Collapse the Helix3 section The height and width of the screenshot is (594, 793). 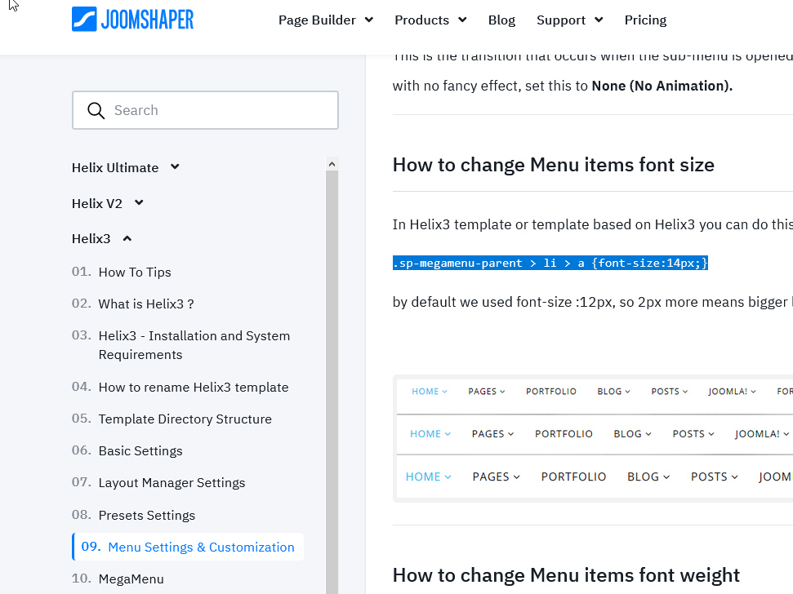click(x=101, y=239)
